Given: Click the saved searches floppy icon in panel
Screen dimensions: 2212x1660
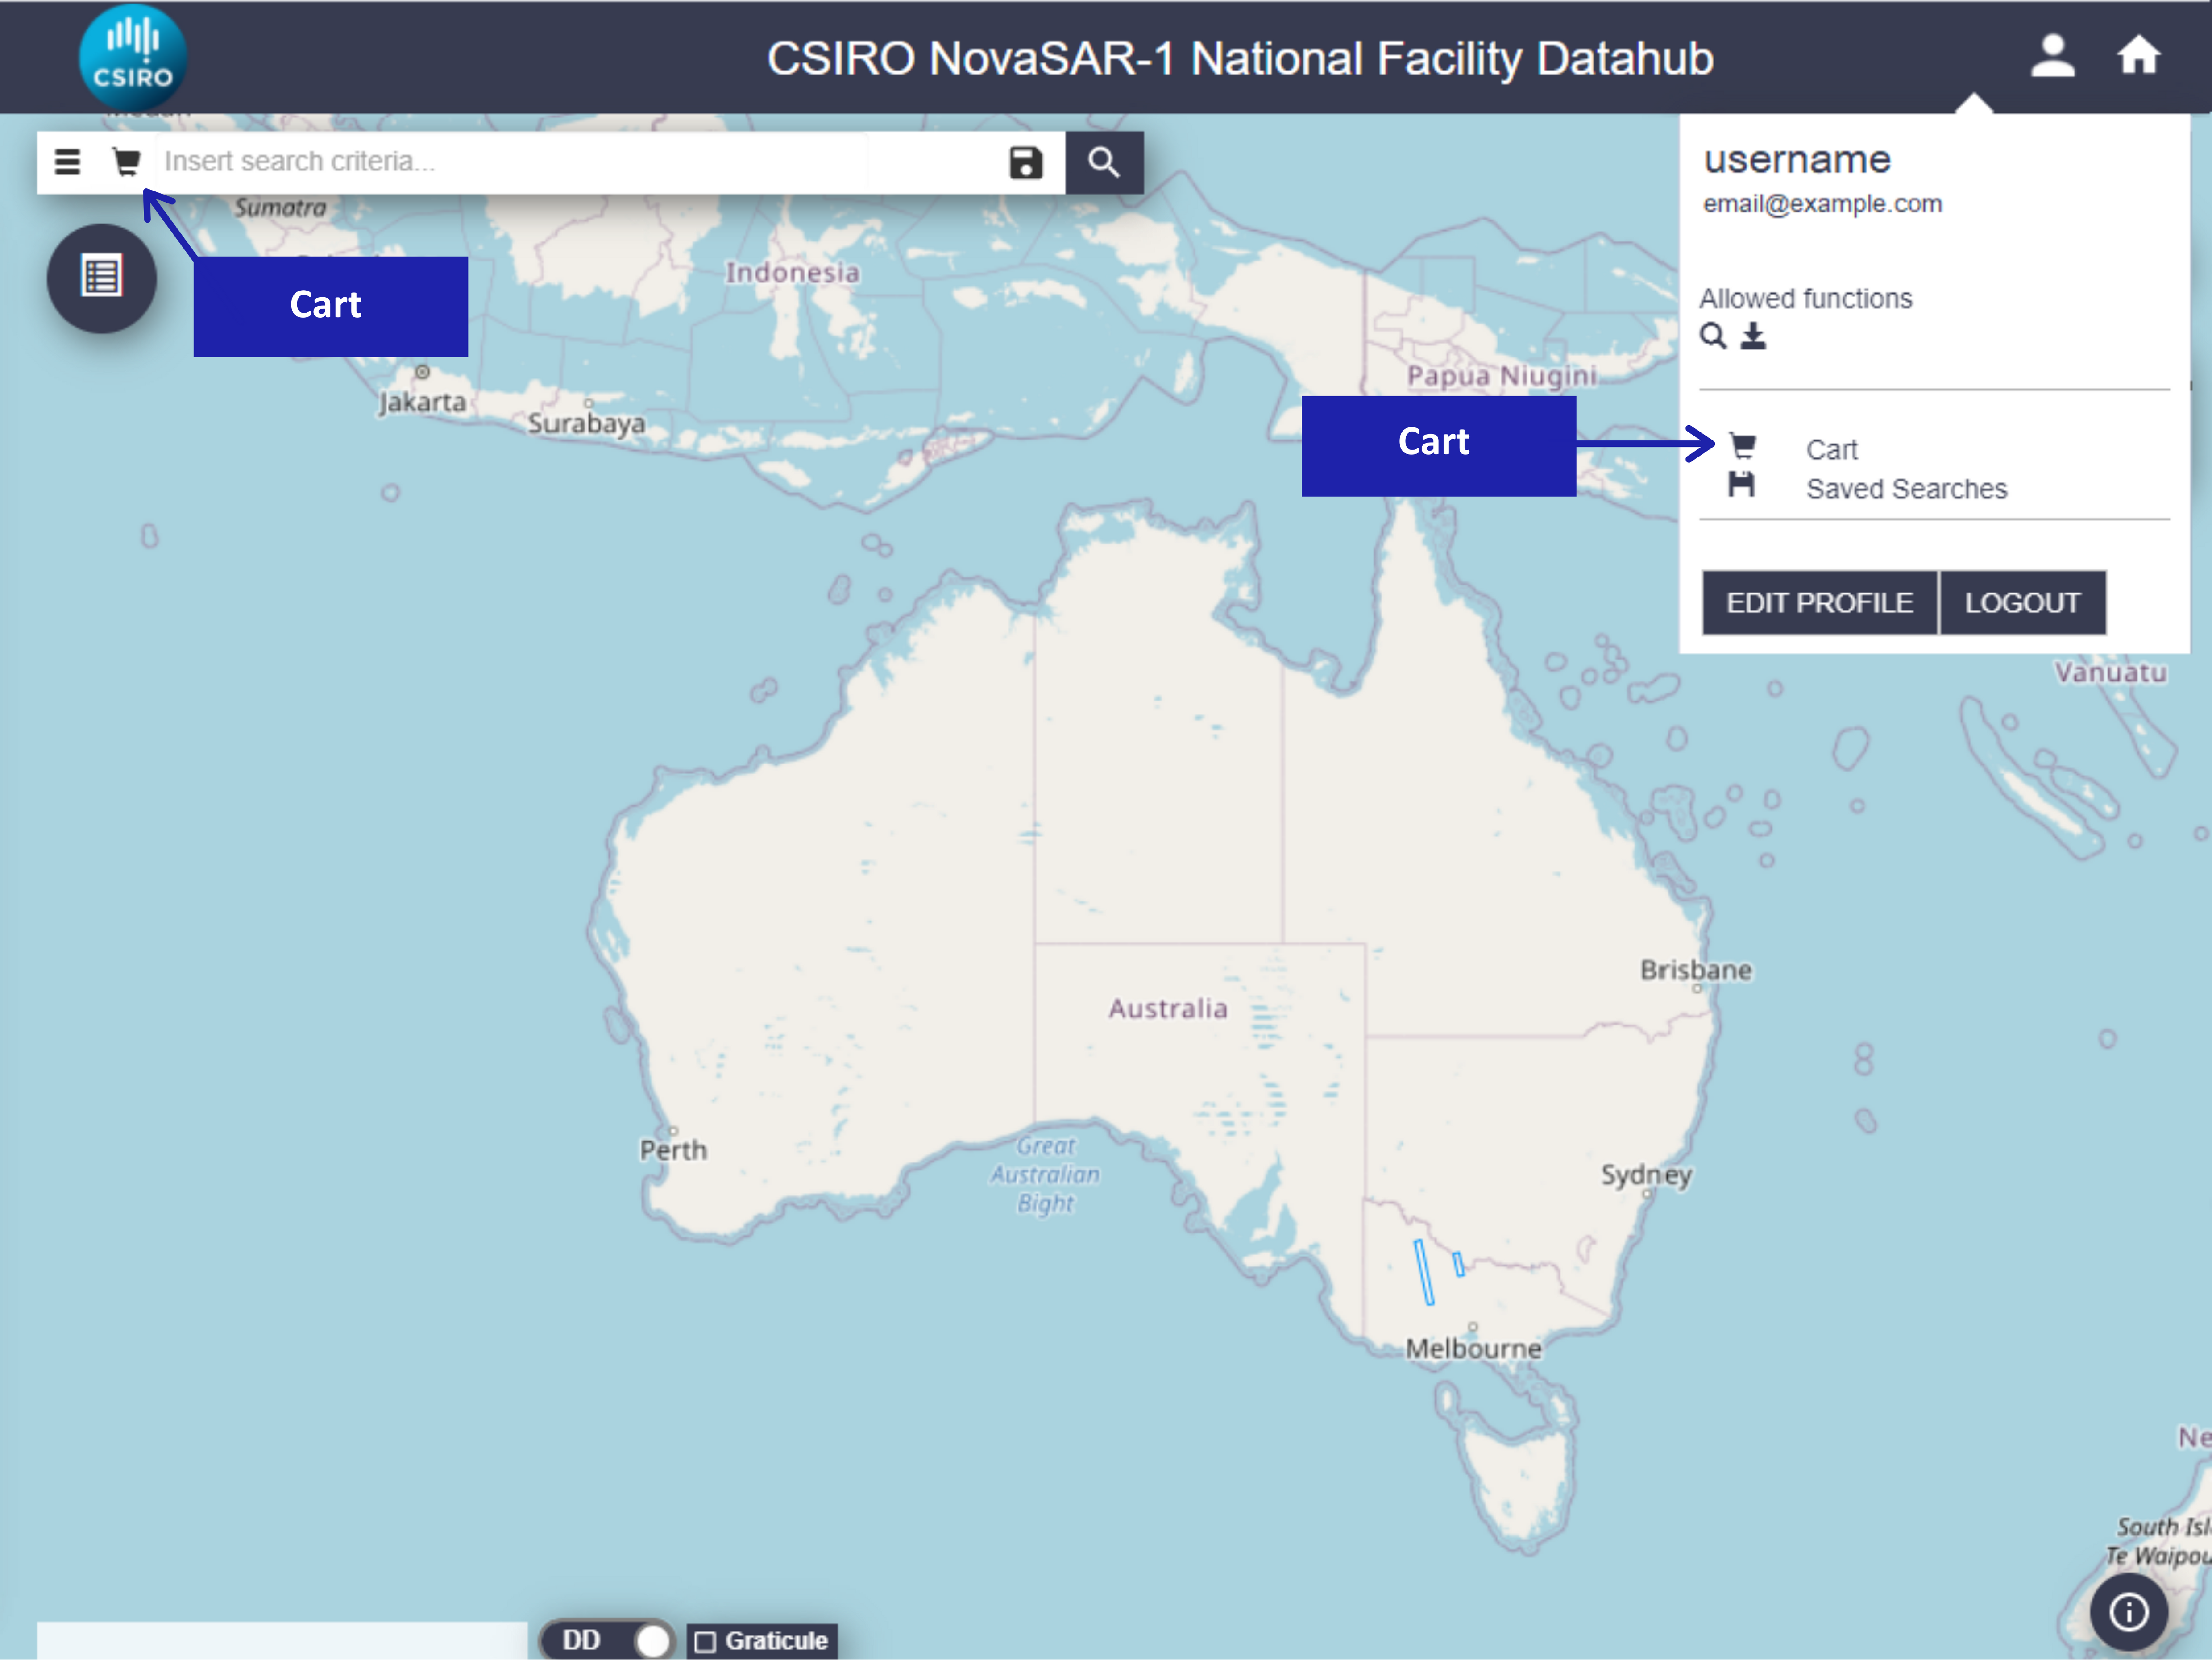Looking at the screenshot, I should click(x=1742, y=485).
